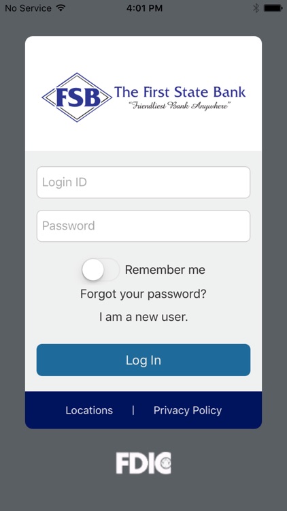The image size is (287, 511).
Task: Tap the battery indicator icon
Action: [x=273, y=8]
